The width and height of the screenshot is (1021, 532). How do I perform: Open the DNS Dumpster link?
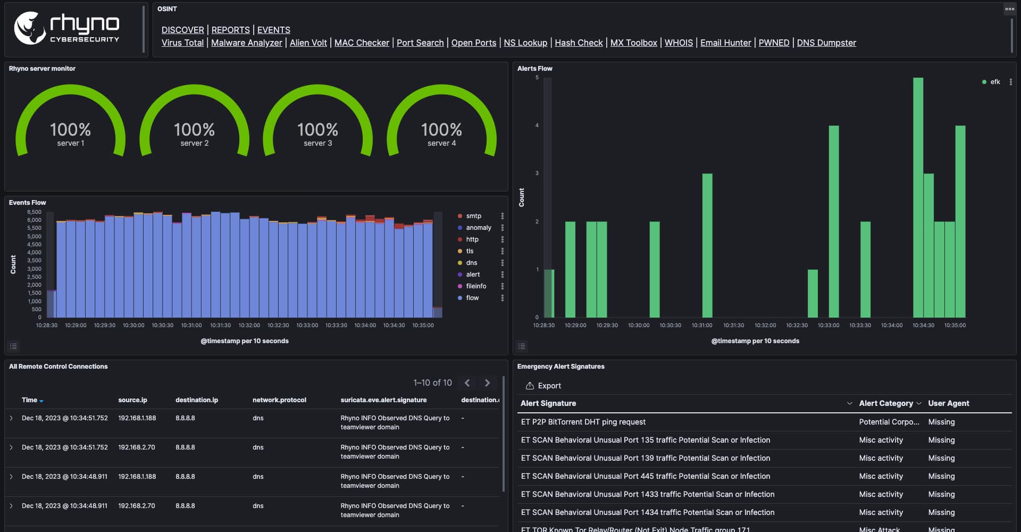[826, 43]
